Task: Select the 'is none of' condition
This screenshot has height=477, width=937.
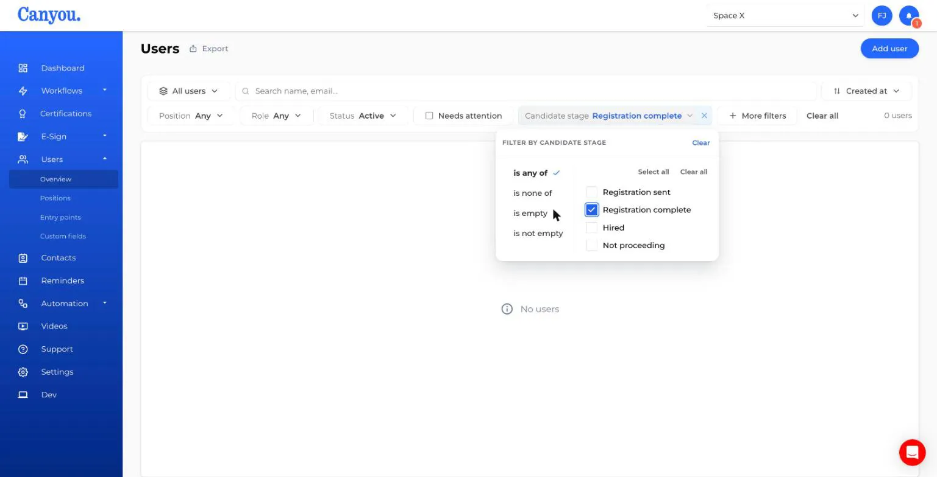Action: [532, 193]
